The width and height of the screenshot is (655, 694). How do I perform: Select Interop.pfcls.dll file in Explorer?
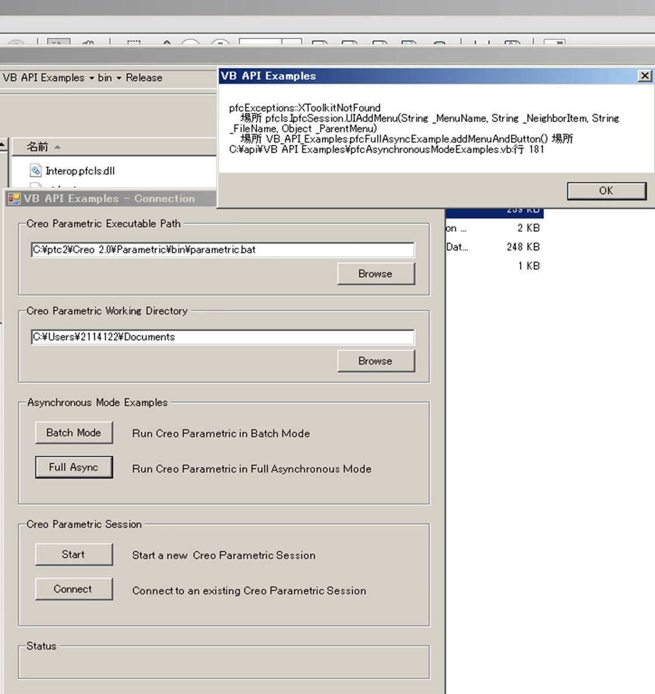[x=79, y=171]
